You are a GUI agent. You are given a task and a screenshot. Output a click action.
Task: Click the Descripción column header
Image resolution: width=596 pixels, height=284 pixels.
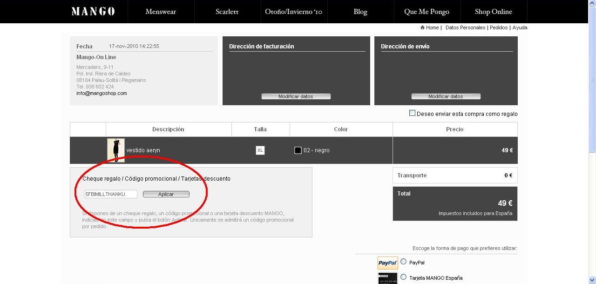[168, 129]
